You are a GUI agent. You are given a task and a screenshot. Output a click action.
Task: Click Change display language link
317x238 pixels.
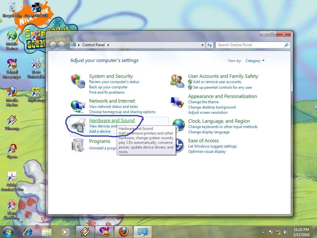(209, 132)
